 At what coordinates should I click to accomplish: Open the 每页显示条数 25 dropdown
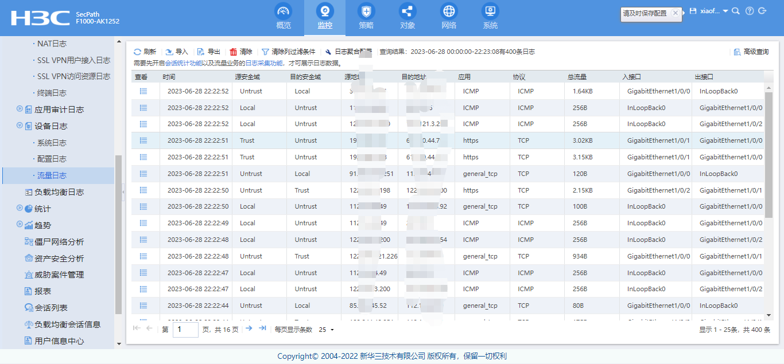pyautogui.click(x=327, y=330)
